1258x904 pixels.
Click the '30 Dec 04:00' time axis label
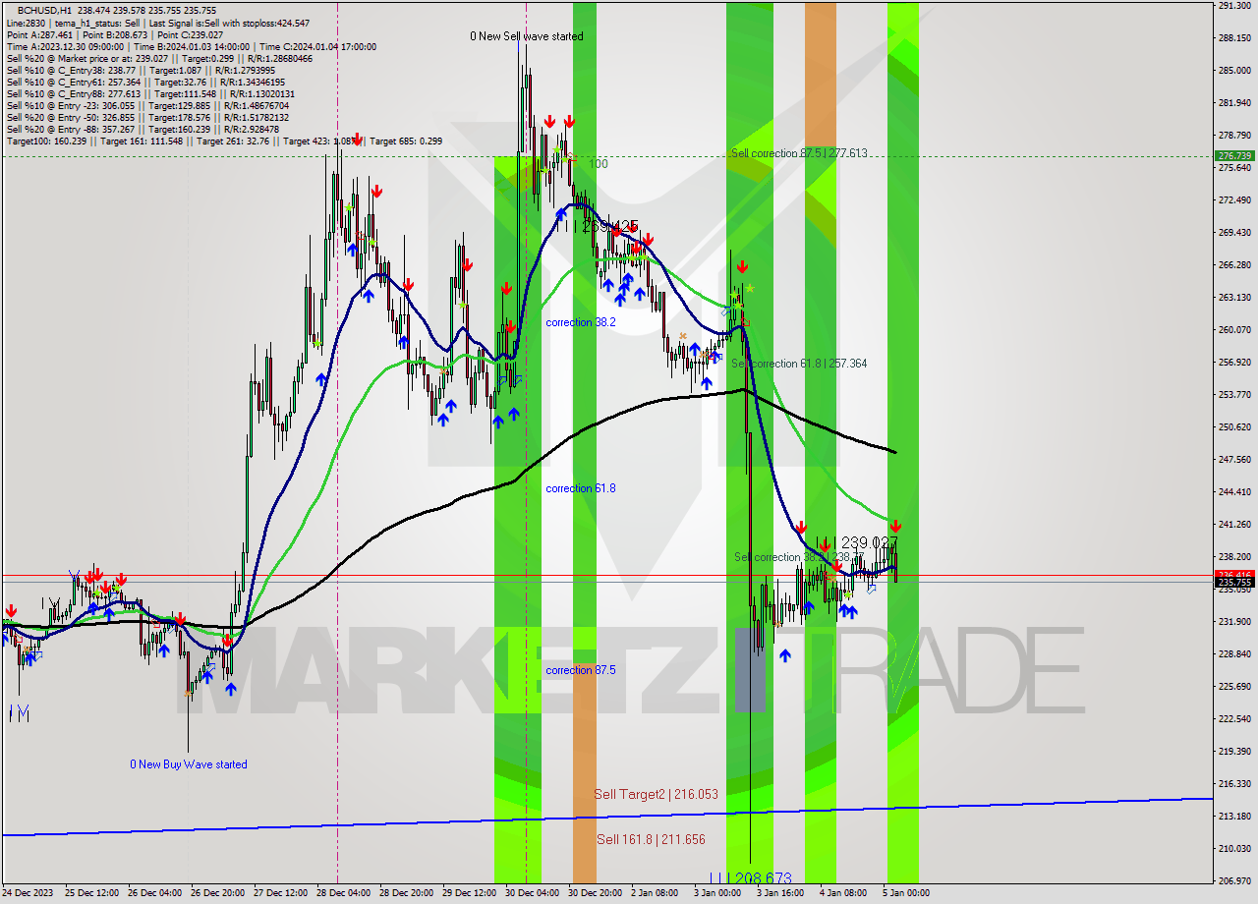tap(532, 893)
